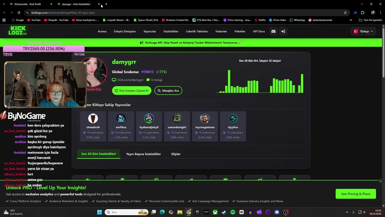The width and height of the screenshot is (385, 217).
Task: Open CapCut from the taskbar
Action: [x=242, y=212]
